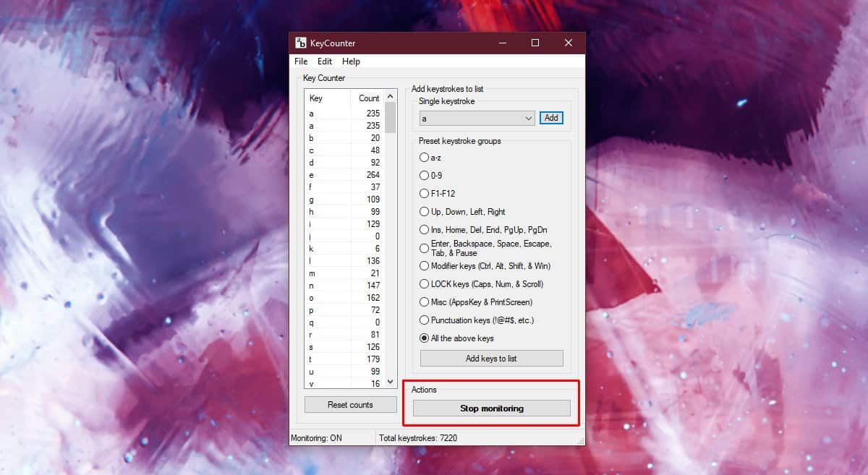Open the Edit menu
The height and width of the screenshot is (475, 868).
point(325,61)
